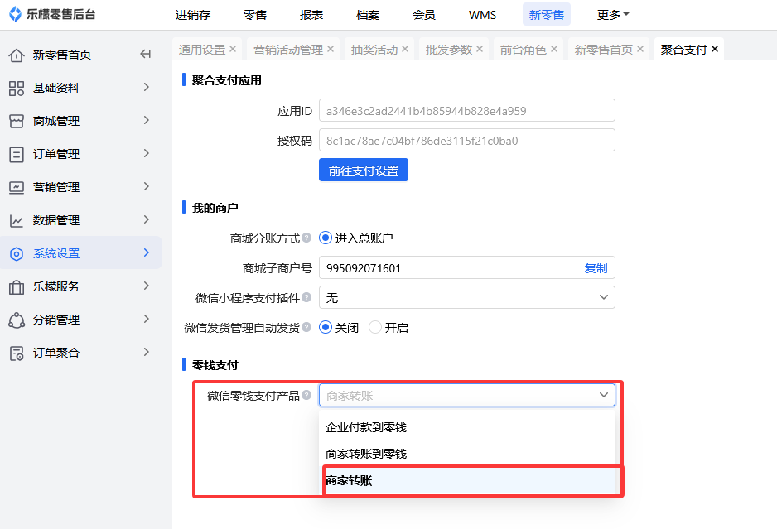Close the 批发参数 tab
This screenshot has width=777, height=529.
coord(479,49)
